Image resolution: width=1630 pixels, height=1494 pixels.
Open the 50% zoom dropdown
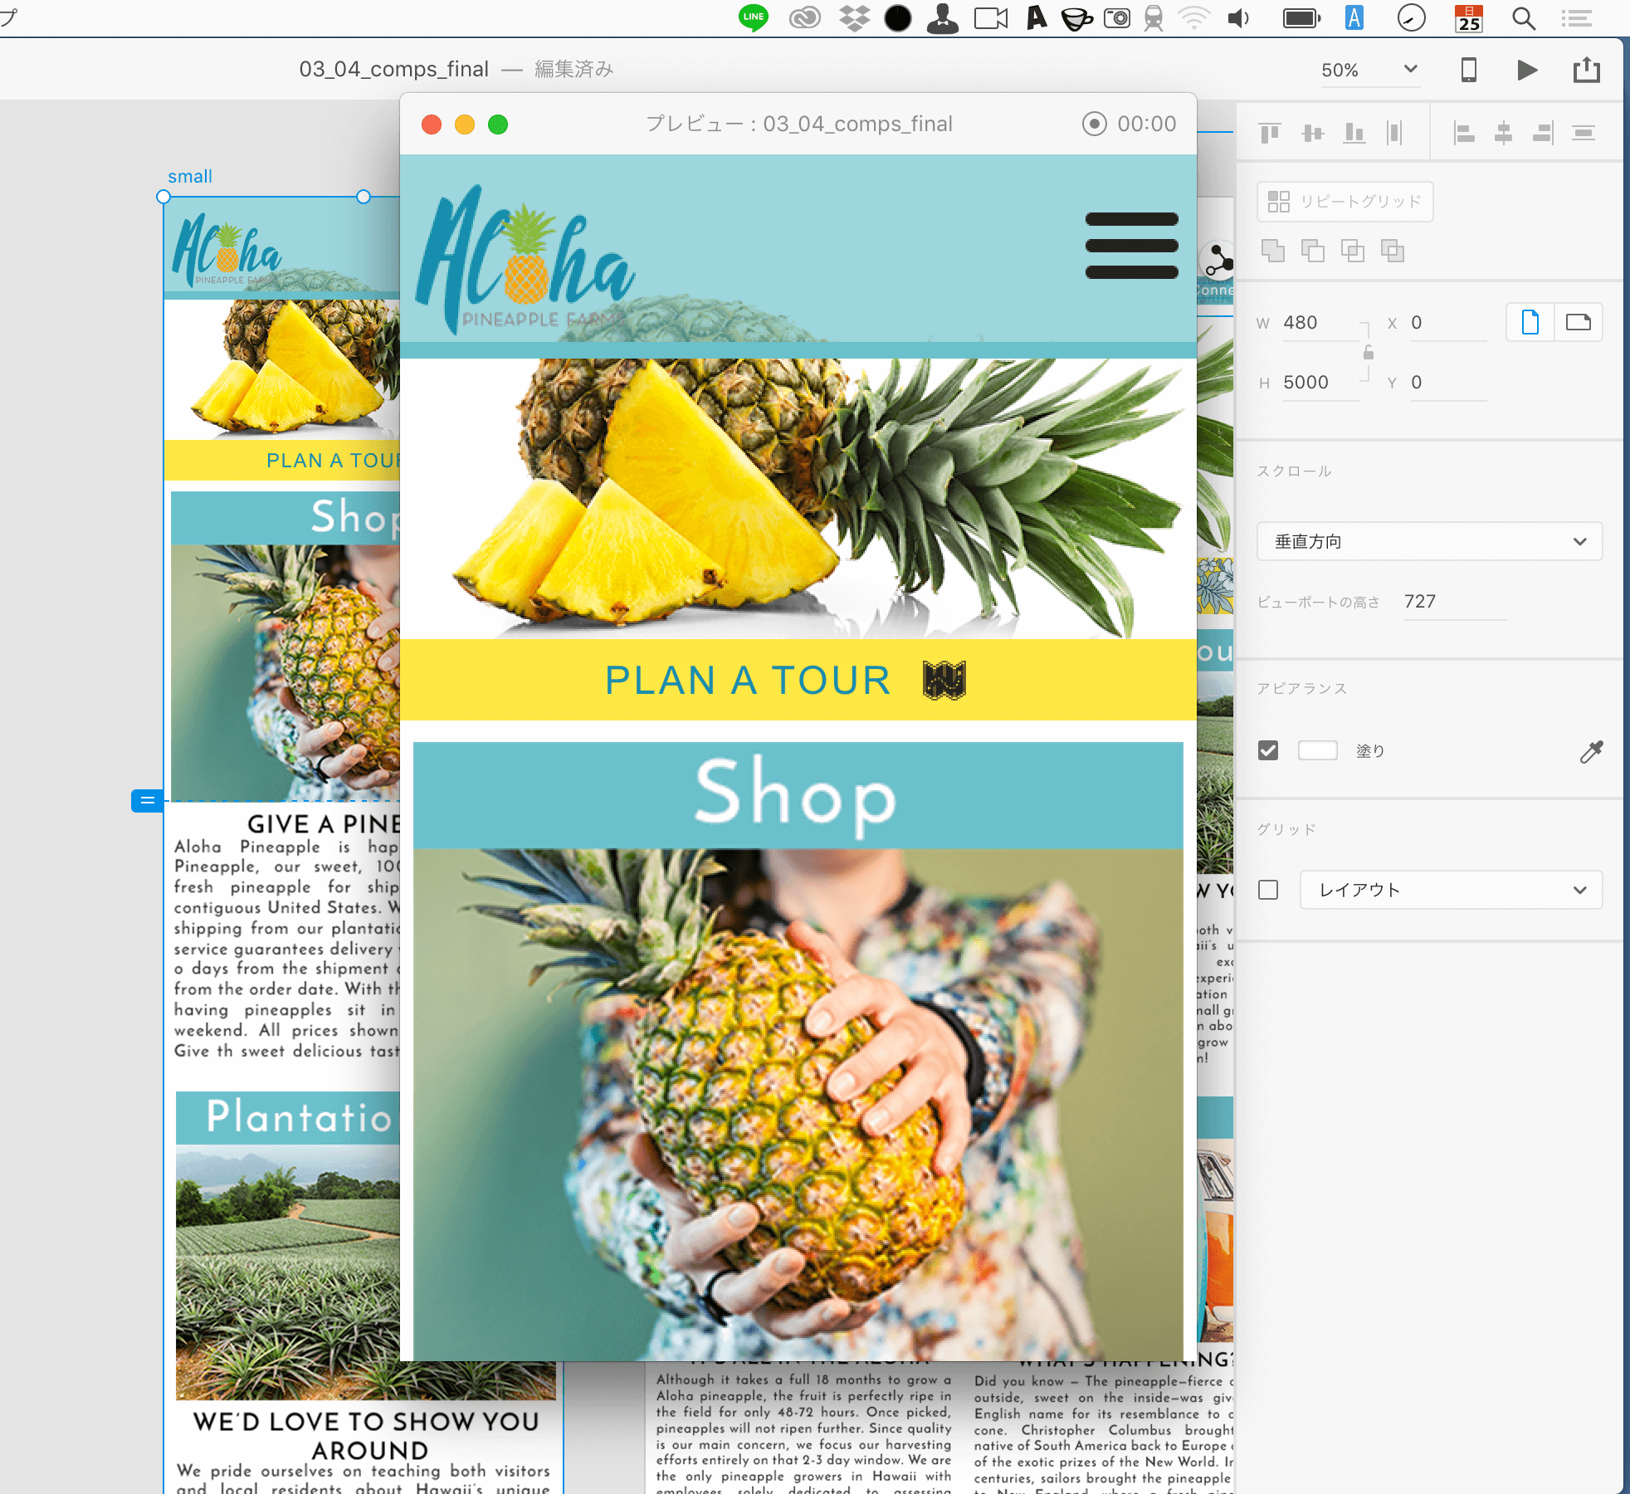[x=1370, y=70]
